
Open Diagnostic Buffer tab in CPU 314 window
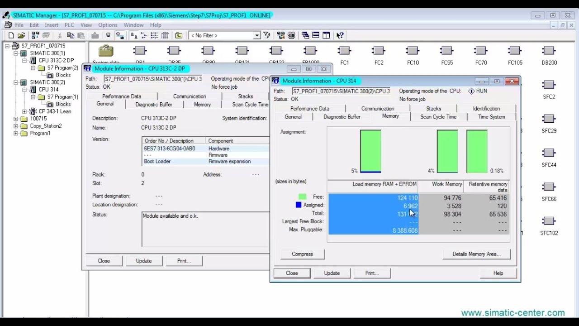[342, 117]
